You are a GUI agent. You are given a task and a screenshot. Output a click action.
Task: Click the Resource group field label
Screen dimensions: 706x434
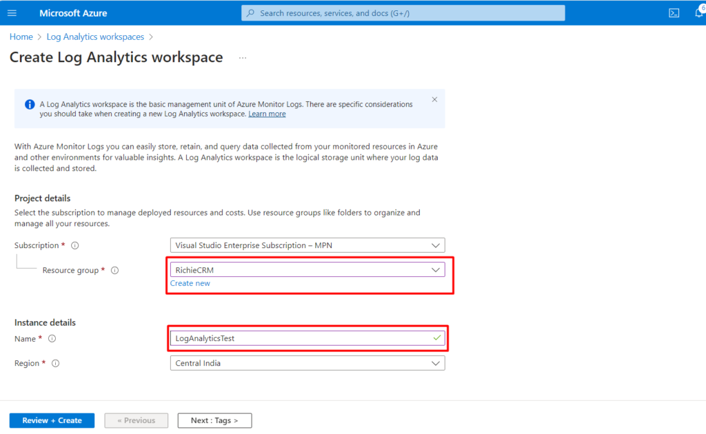[70, 270]
